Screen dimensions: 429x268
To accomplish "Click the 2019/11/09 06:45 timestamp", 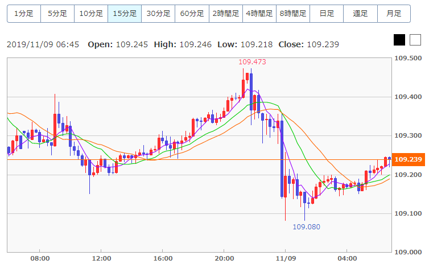I will coord(43,44).
